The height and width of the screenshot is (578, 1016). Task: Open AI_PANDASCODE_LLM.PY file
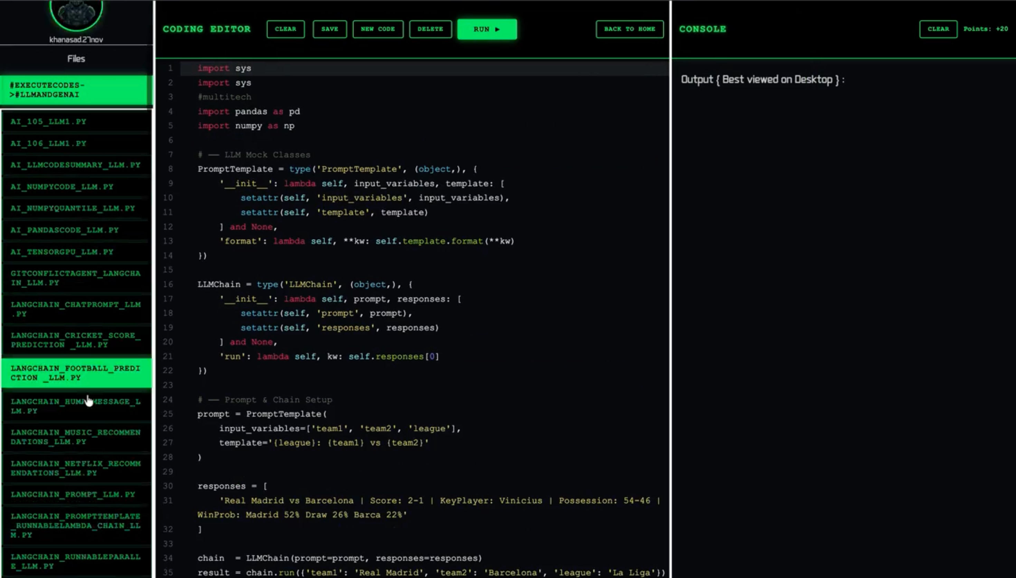[x=76, y=230]
